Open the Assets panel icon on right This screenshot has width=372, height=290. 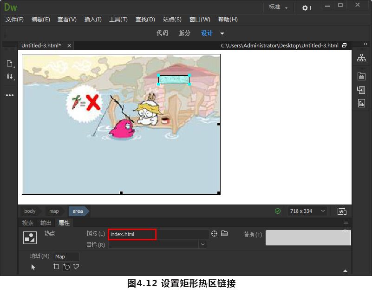pyautogui.click(x=361, y=76)
